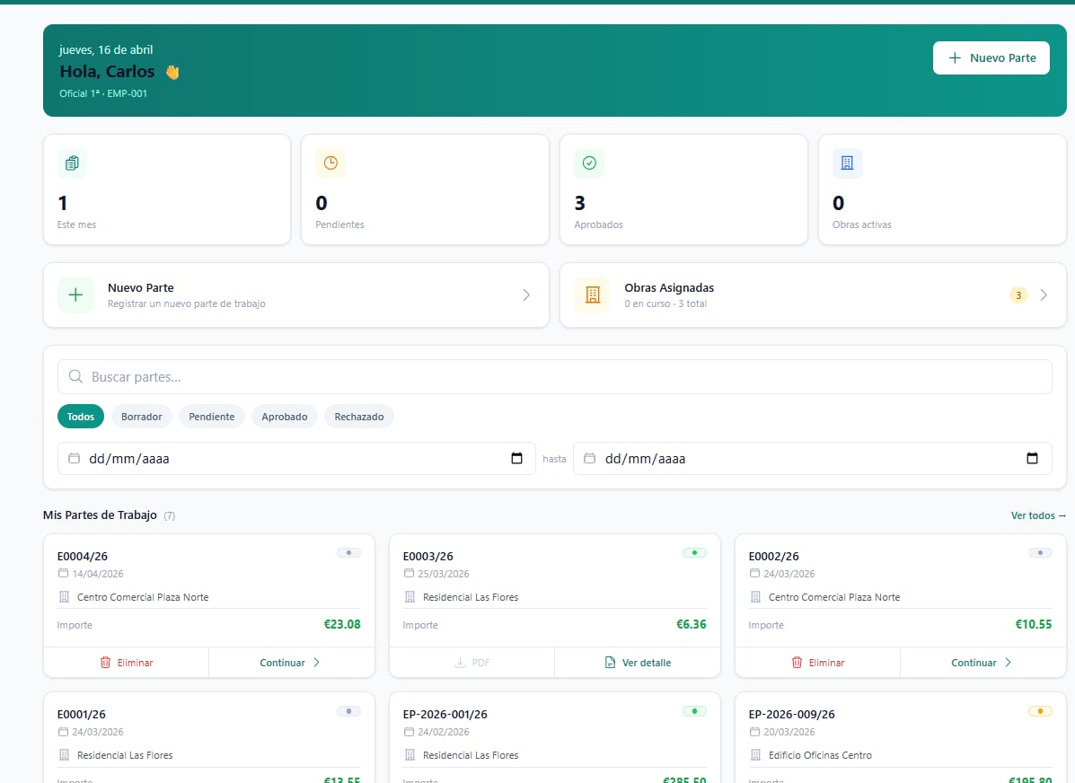Click the building icon on 'Obras activas' card
The width and height of the screenshot is (1075, 783).
point(846,163)
